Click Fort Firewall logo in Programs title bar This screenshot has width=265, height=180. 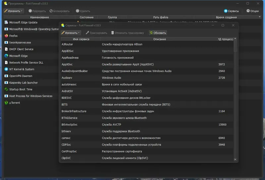pyautogui.click(x=6, y=3)
